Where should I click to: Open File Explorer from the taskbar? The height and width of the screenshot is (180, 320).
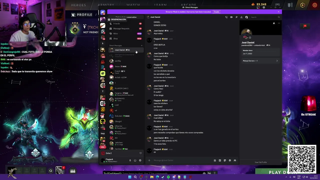pyautogui.click(x=152, y=177)
